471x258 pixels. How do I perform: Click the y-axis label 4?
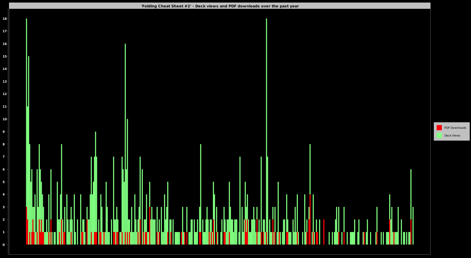pos(4,195)
